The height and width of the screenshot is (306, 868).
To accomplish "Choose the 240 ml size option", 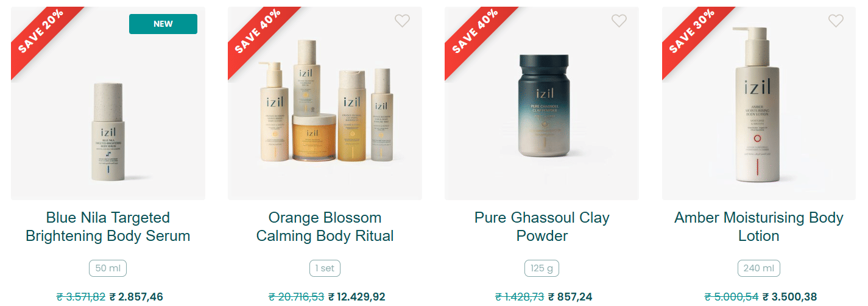I will click(x=759, y=268).
